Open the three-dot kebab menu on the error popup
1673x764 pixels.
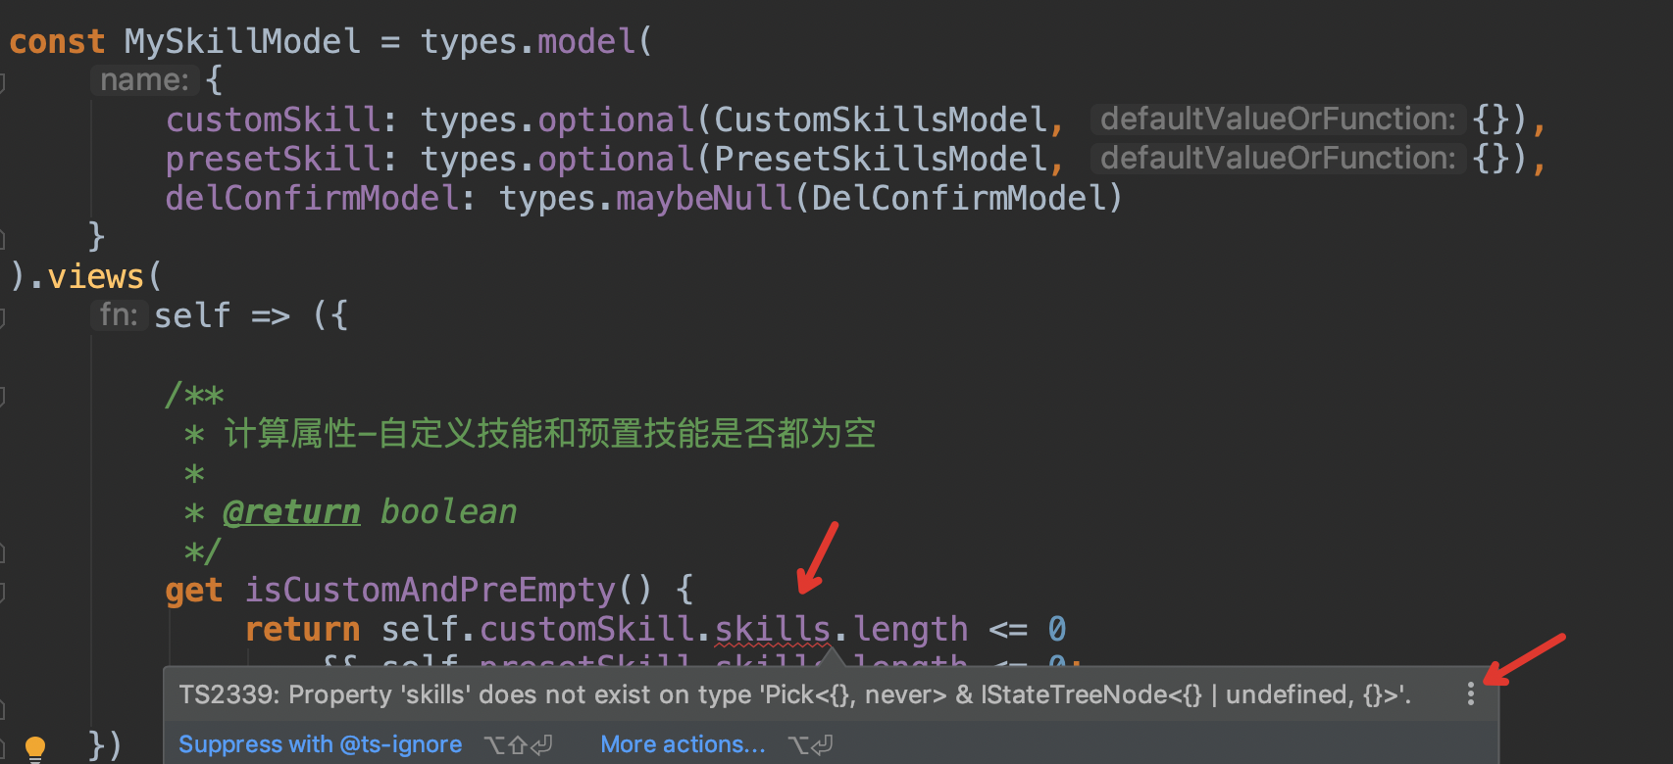[x=1469, y=694]
